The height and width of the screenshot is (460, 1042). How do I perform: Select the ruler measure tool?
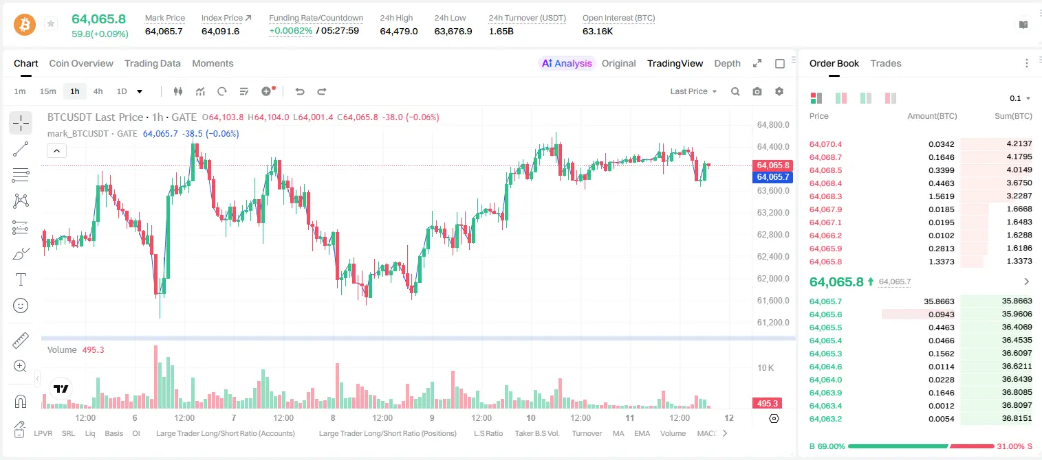(21, 341)
